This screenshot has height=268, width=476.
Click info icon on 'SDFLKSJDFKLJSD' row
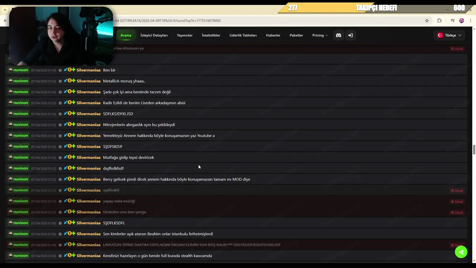coord(60,114)
